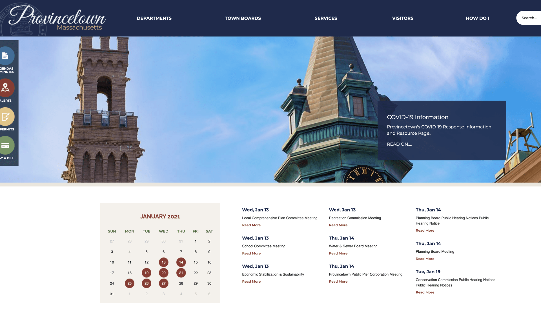The width and height of the screenshot is (541, 313).
Task: Open the Town Boards menu
Action: (243, 18)
